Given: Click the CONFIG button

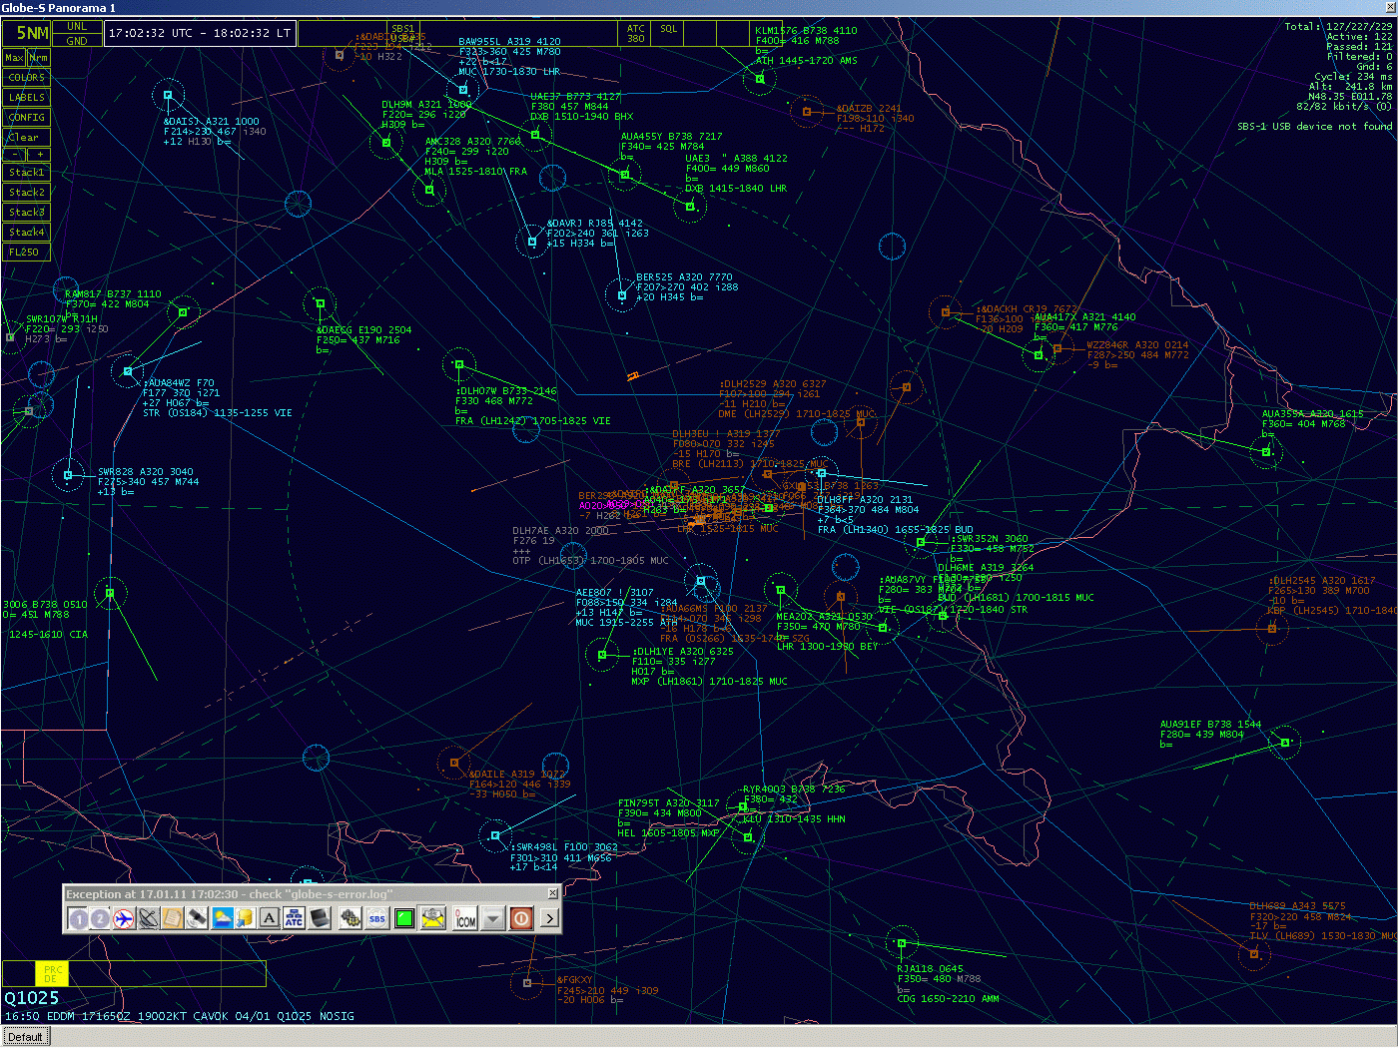Looking at the screenshot, I should (27, 118).
